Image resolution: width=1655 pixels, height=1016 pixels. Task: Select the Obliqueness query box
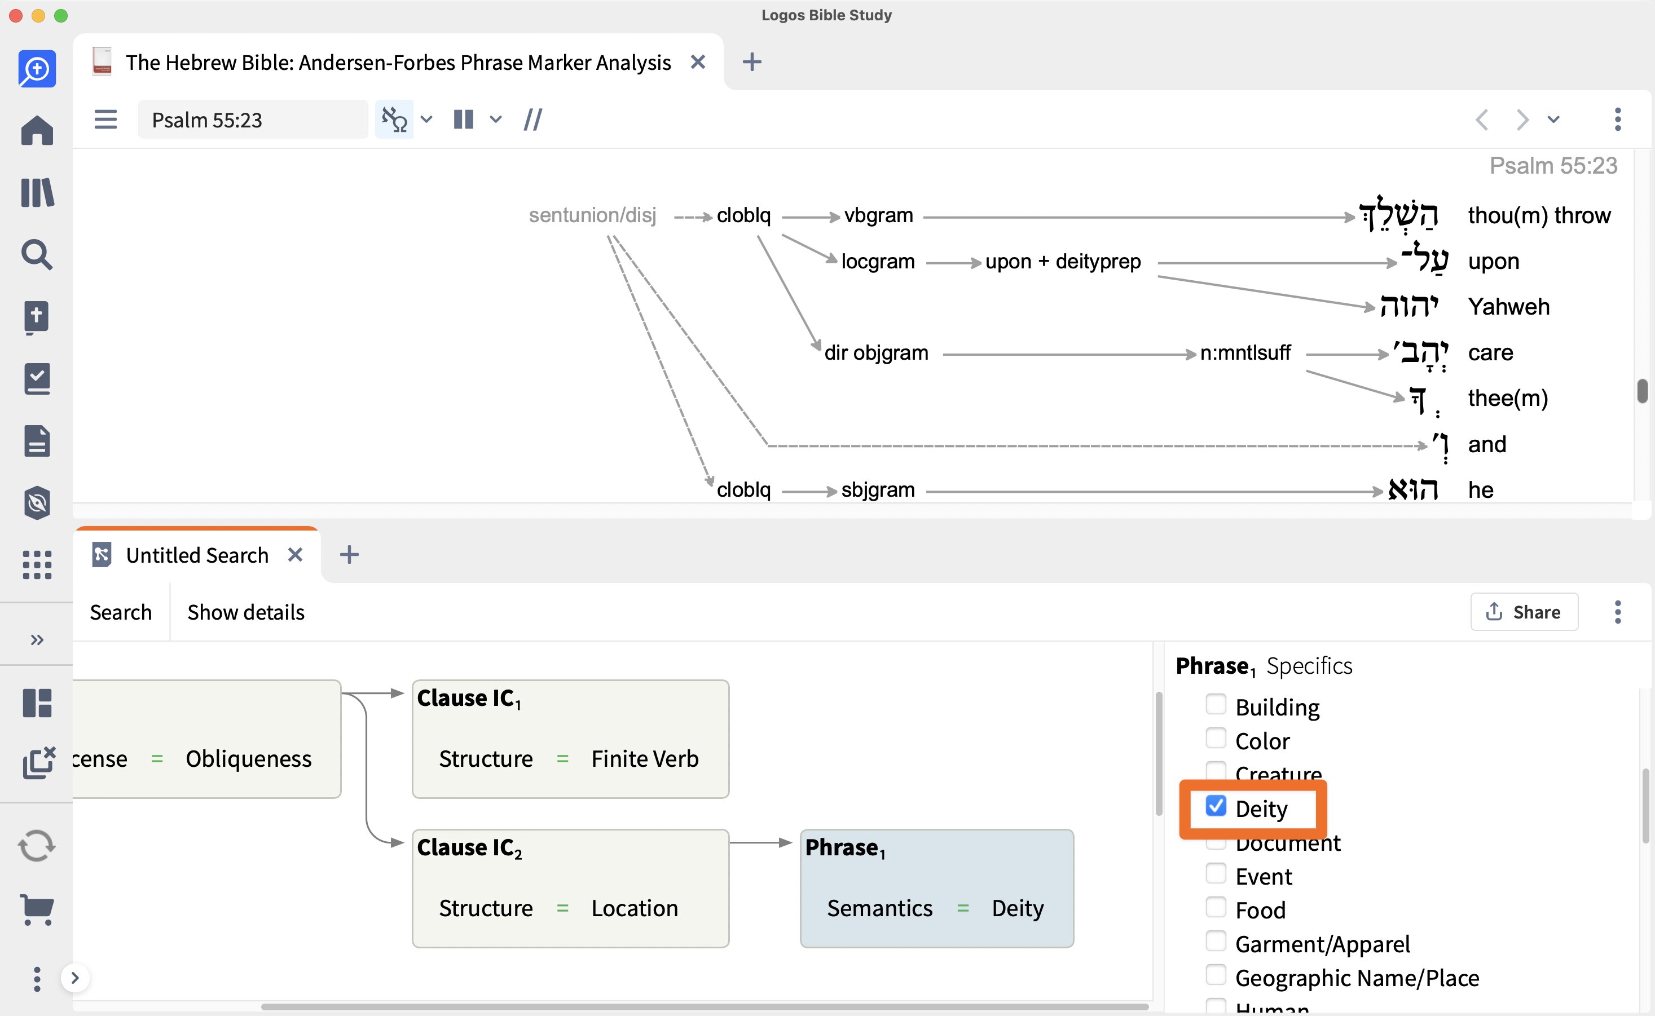click(x=206, y=739)
